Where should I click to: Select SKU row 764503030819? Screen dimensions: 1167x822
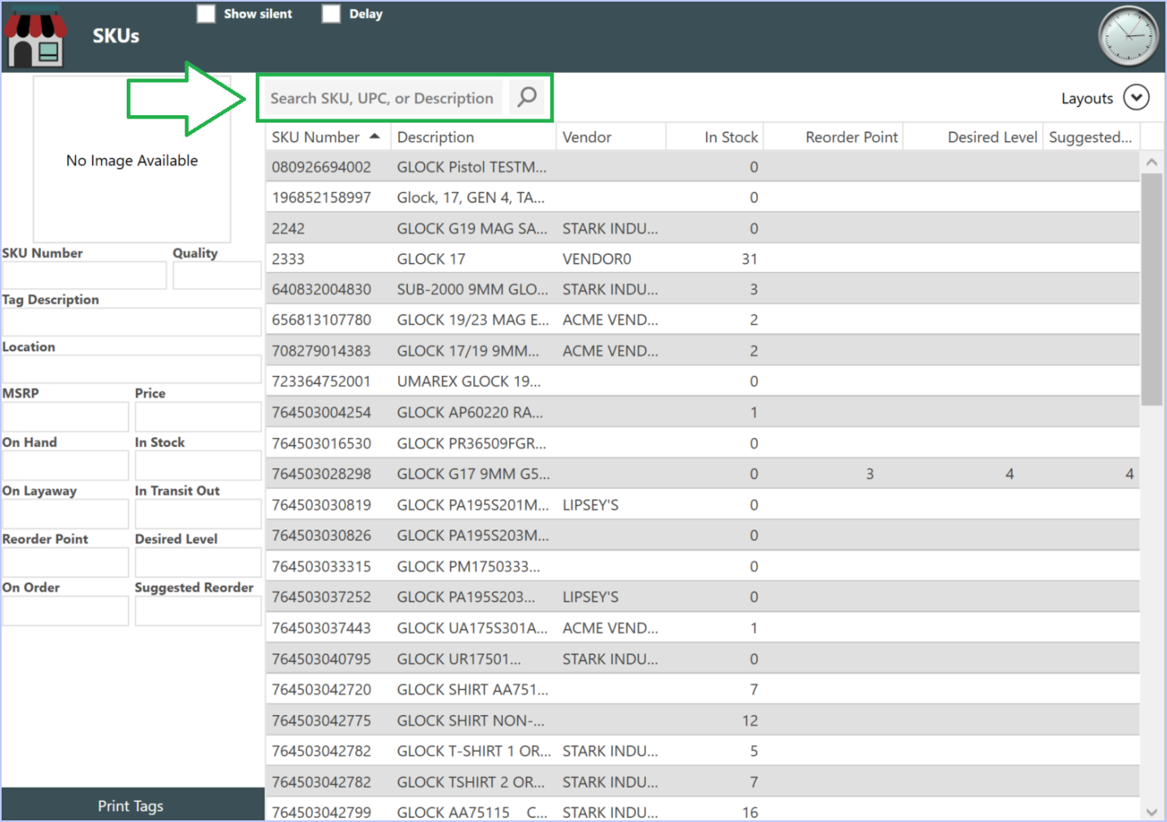click(703, 505)
